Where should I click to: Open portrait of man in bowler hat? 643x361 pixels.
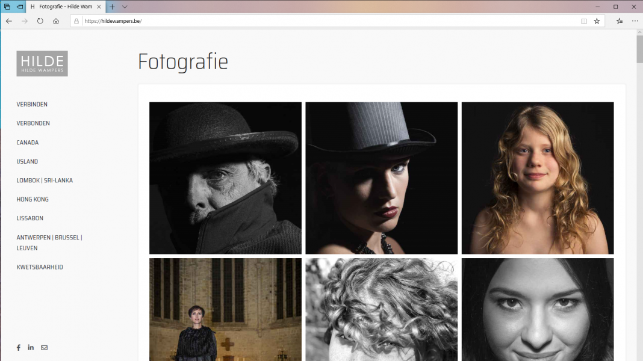point(226,178)
